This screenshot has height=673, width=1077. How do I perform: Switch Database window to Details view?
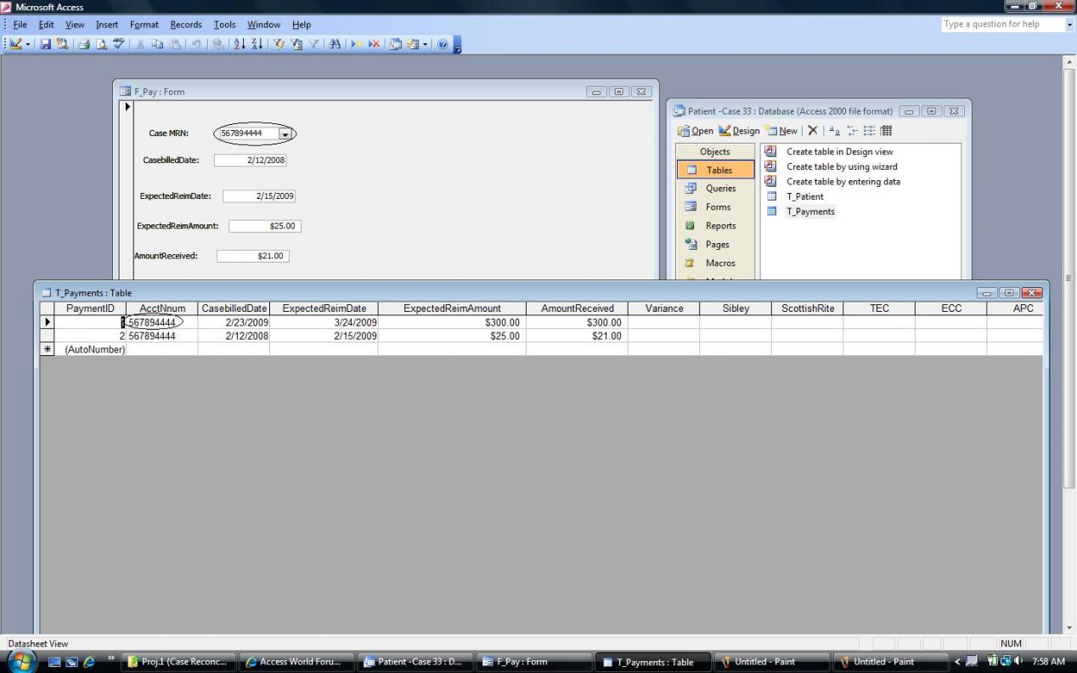(x=886, y=131)
